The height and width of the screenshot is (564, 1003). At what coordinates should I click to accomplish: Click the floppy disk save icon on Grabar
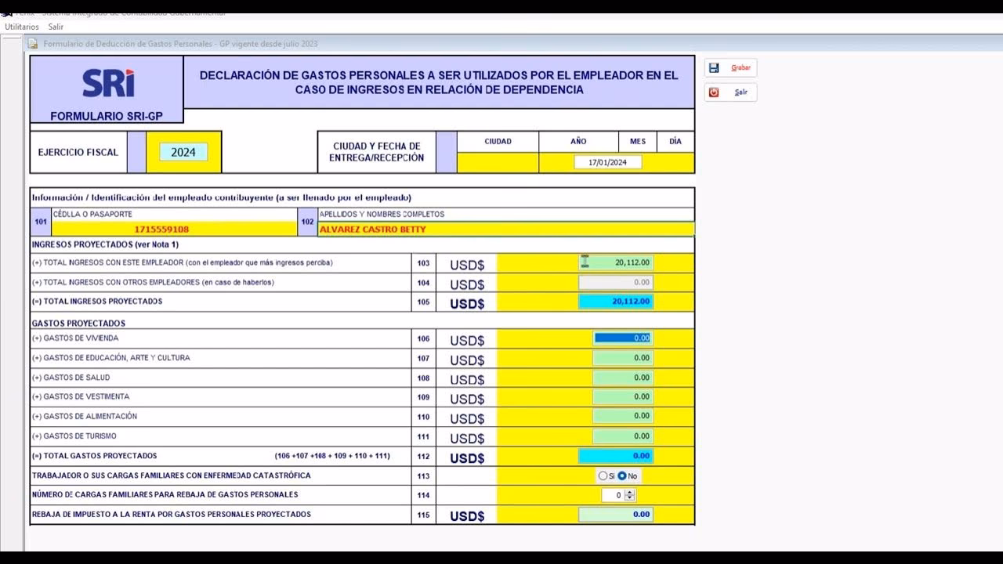pyautogui.click(x=714, y=67)
